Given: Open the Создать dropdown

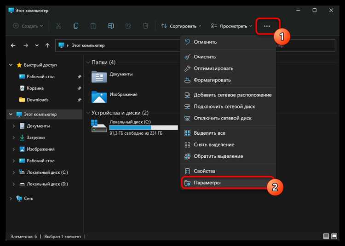Looking at the screenshot, I should [28, 26].
